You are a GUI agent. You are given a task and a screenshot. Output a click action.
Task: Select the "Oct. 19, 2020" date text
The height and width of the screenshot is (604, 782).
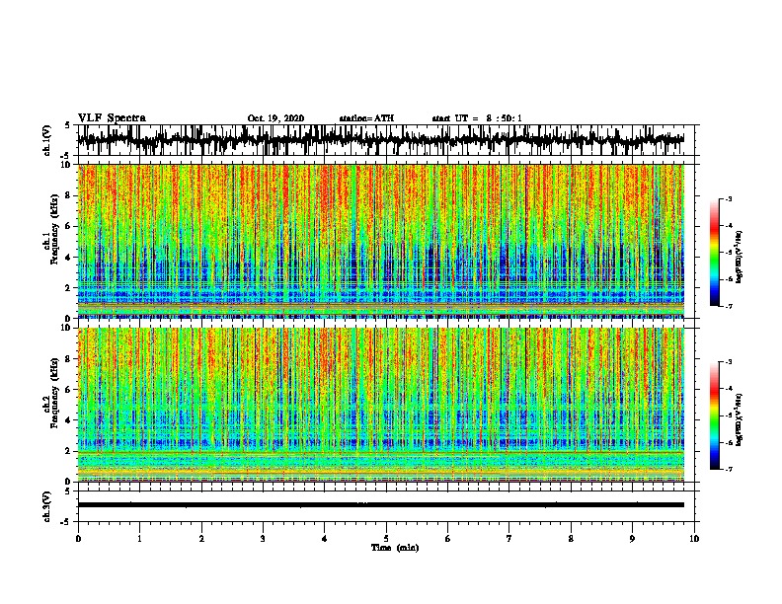point(275,118)
